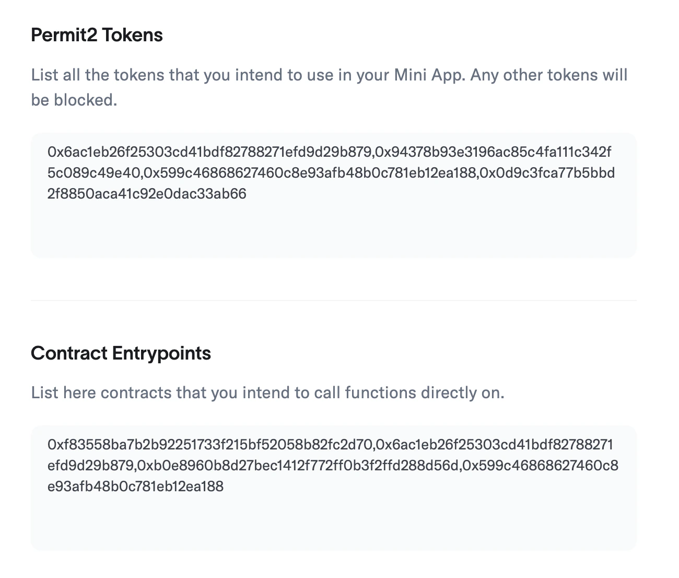Select the entrypoint address ending with 12ea188
The image size is (679, 578).
(x=136, y=485)
